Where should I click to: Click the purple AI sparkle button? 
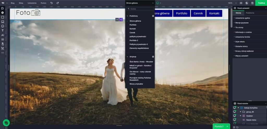point(121,20)
